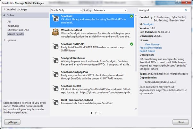This screenshot has width=193, height=129.
Task: Select the Search Results item
Action: tap(15, 34)
